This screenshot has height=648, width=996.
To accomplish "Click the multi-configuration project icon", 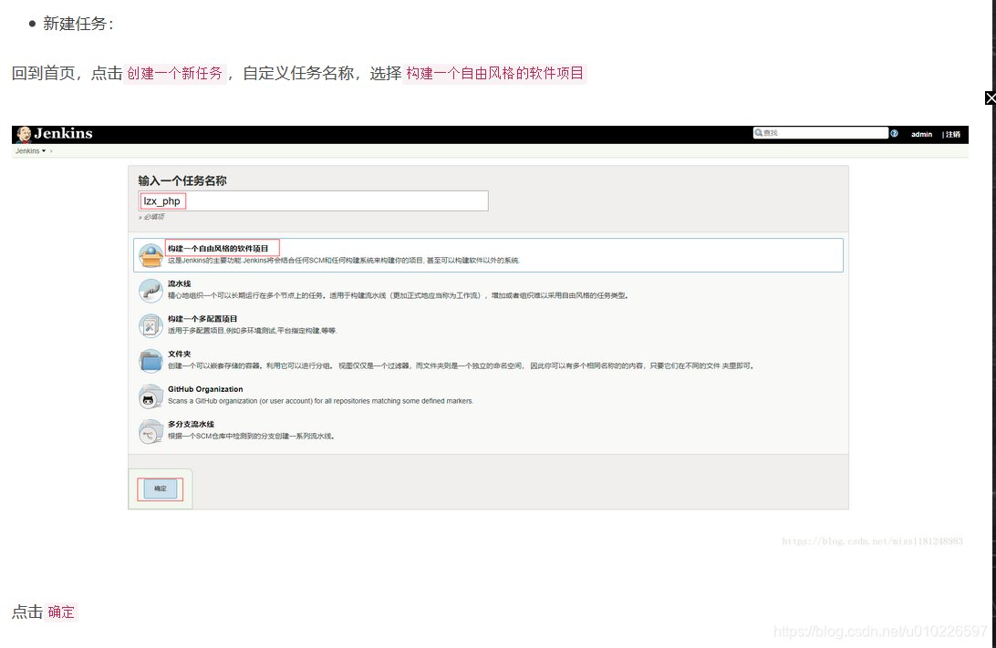I will click(x=151, y=325).
